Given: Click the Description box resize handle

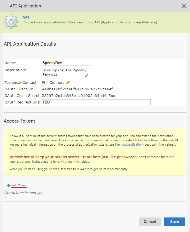Looking at the screenshot, I should pos(86,76).
